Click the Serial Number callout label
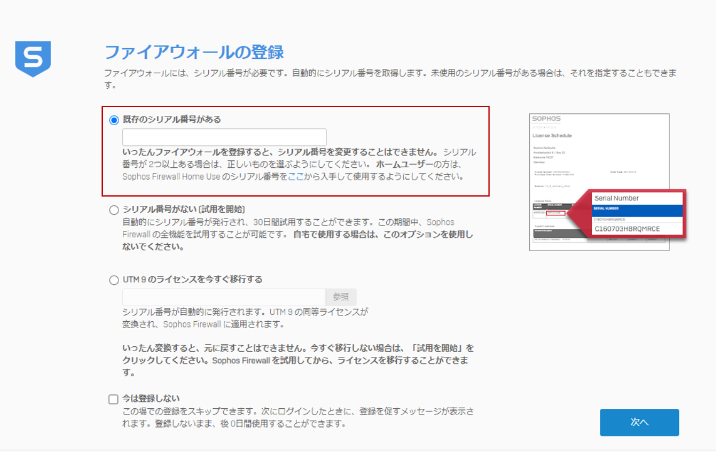The height and width of the screenshot is (452, 716). (616, 198)
